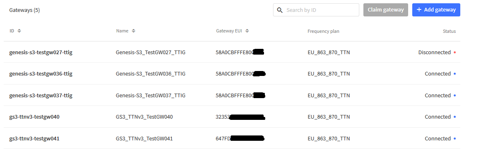This screenshot has height=149, width=480.
Task: Click the search magnifier icon
Action: pyautogui.click(x=280, y=10)
